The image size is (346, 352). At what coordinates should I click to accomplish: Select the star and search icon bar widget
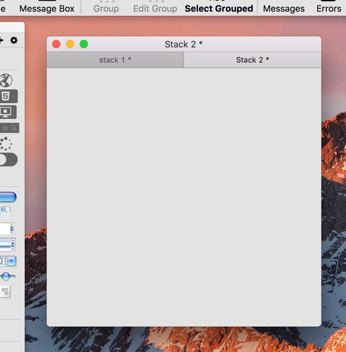9,128
